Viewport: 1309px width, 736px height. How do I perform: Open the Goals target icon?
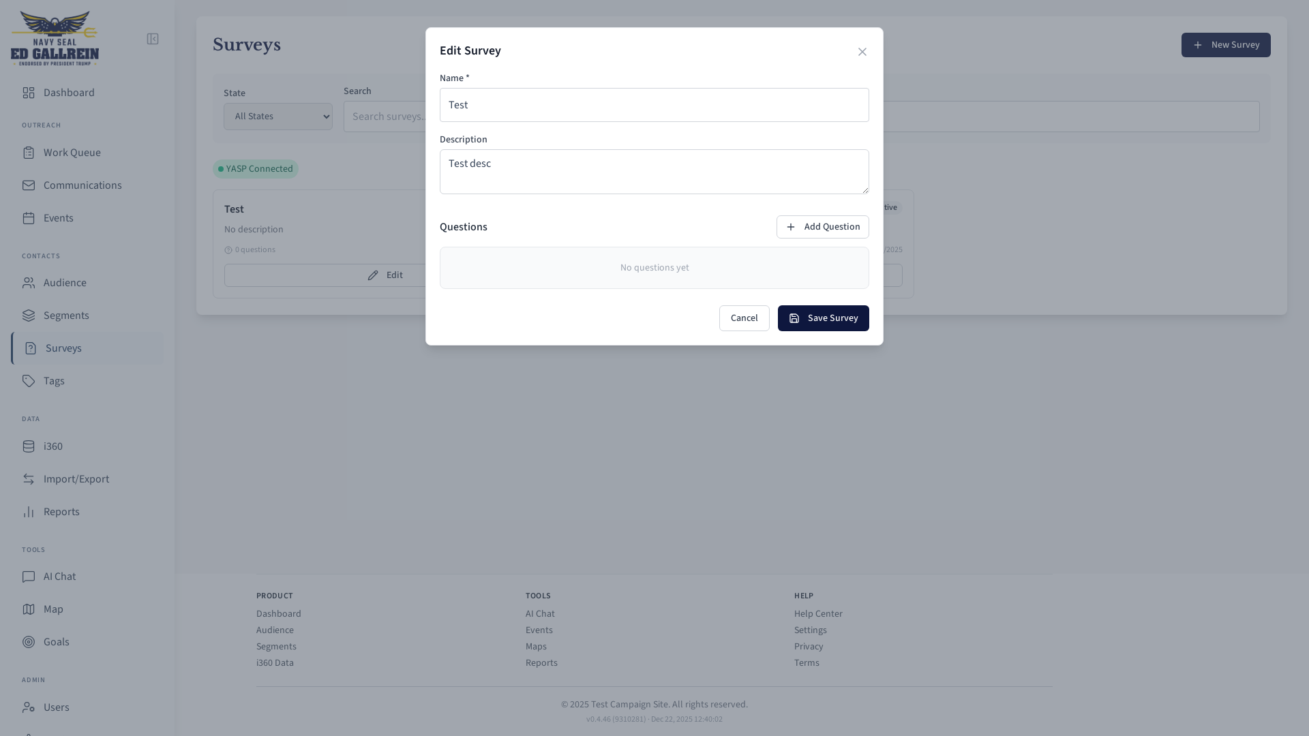click(29, 642)
